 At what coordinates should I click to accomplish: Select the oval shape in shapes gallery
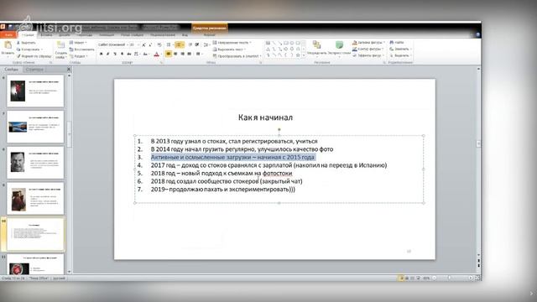pyautogui.click(x=292, y=43)
